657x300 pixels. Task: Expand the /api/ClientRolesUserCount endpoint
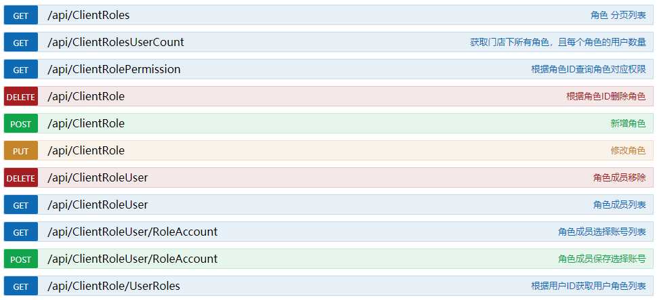click(328, 42)
